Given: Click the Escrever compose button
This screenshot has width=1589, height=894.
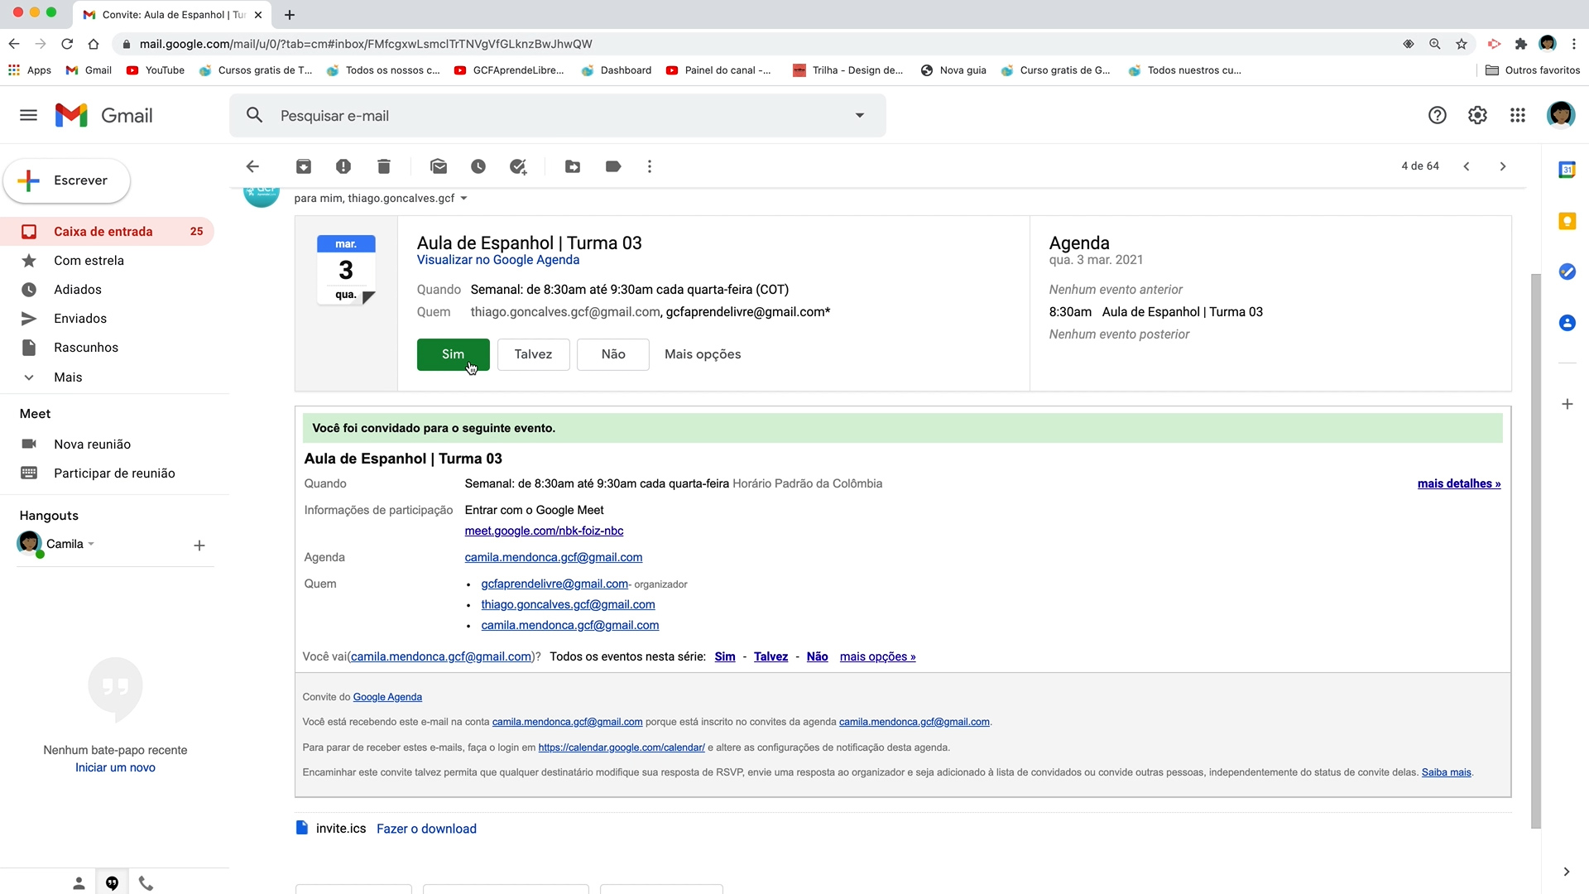Looking at the screenshot, I should pyautogui.click(x=67, y=180).
